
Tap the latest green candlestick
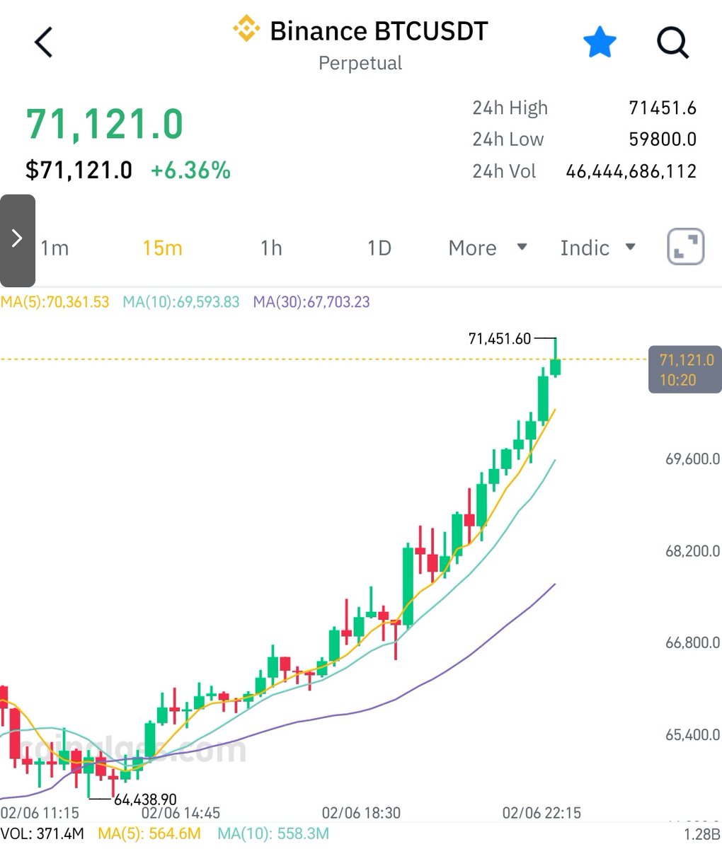pyautogui.click(x=556, y=366)
